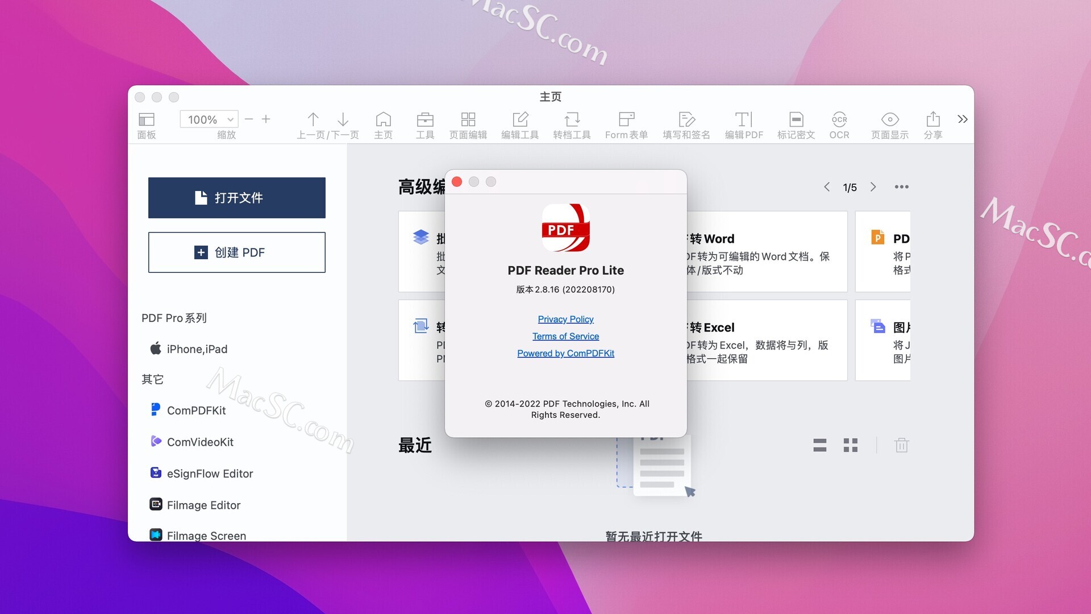This screenshot has height=614, width=1091.
Task: Open the 工具 toolbox
Action: (x=424, y=124)
